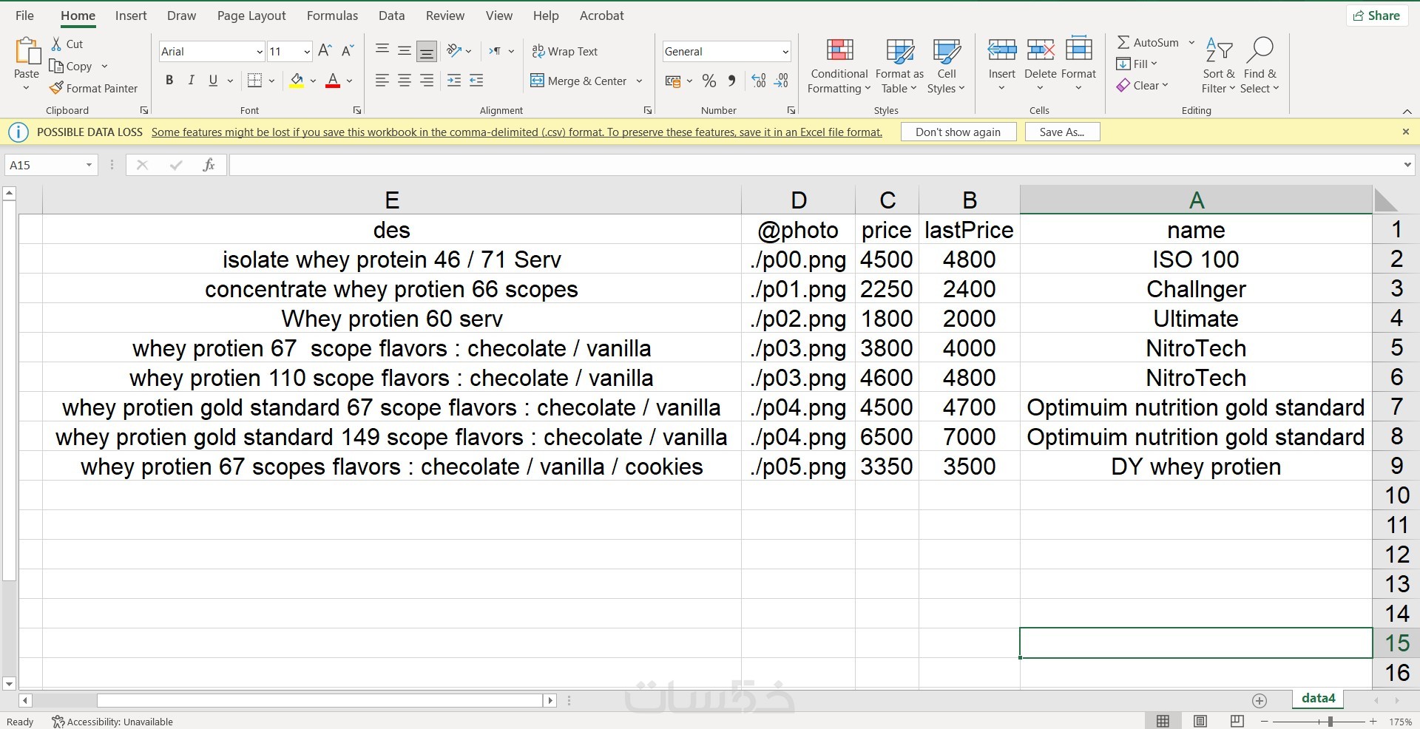Apply yellow fill color to cell
Viewport: 1420px width, 729px height.
click(x=297, y=81)
